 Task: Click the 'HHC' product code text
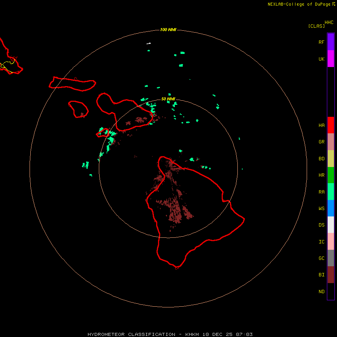tap(329, 22)
